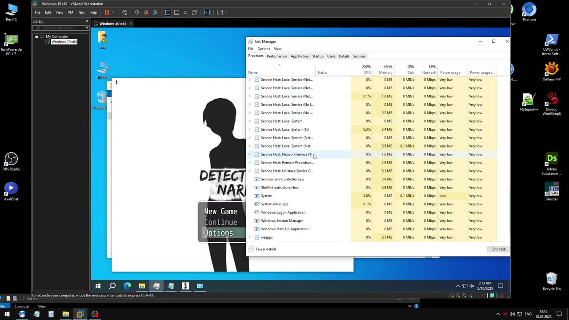
Task: Switch to Unity mode icon in VMware
Action: pos(194,12)
